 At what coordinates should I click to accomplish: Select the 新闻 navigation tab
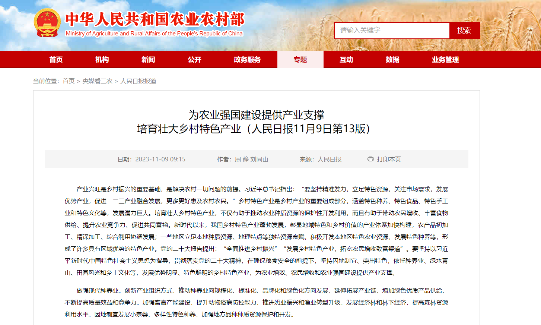click(x=148, y=60)
